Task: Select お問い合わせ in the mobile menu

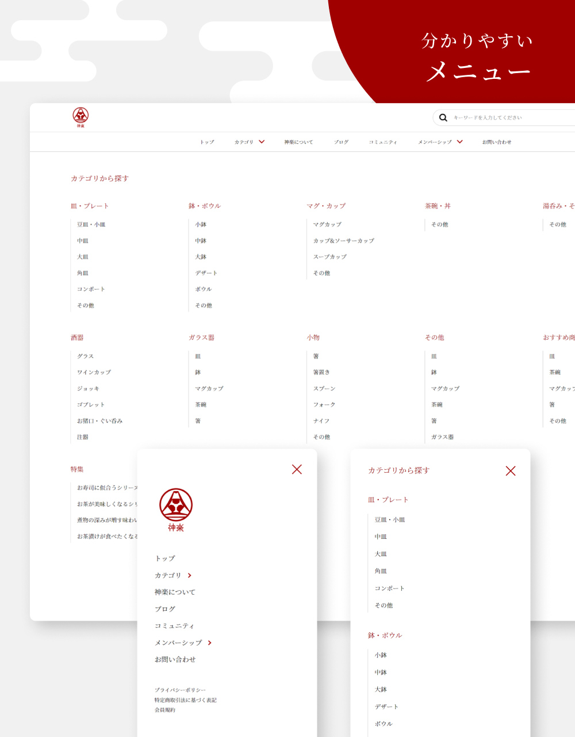Action: click(x=175, y=660)
